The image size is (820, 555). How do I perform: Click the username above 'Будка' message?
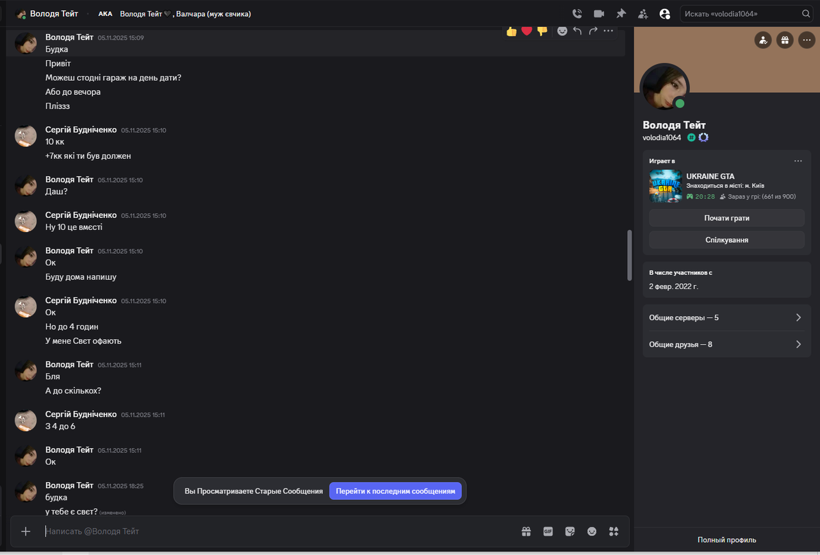click(69, 37)
